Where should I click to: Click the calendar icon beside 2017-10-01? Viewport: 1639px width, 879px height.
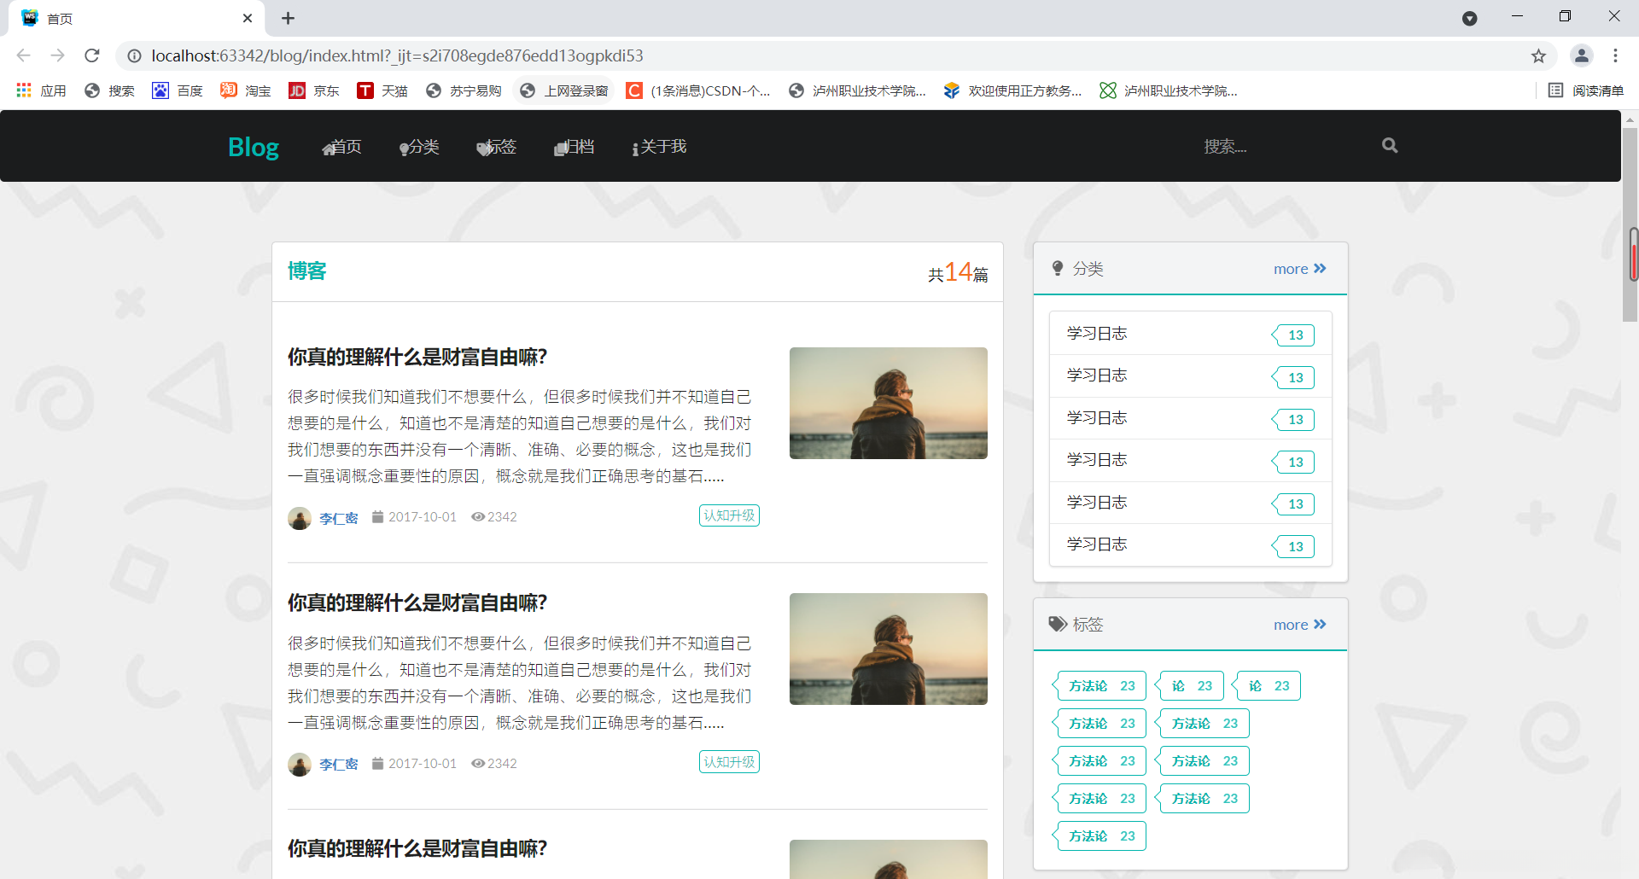coord(377,516)
